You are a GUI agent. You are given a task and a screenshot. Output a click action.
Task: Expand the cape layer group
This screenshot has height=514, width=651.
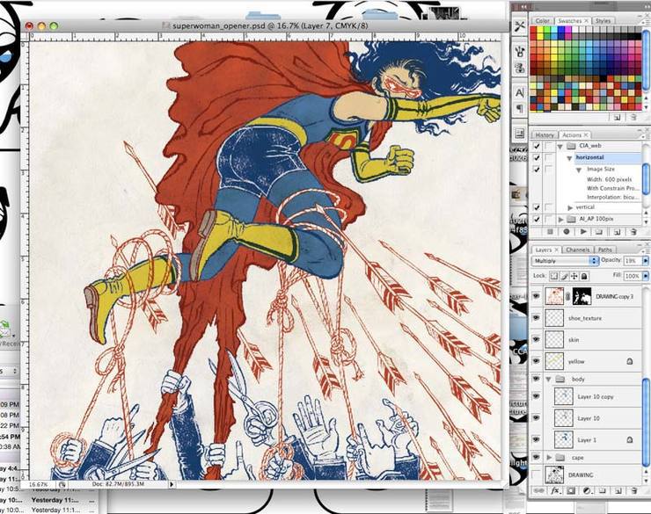click(x=551, y=458)
